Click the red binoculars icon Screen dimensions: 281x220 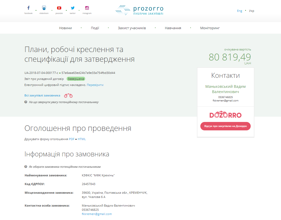click(68, 96)
